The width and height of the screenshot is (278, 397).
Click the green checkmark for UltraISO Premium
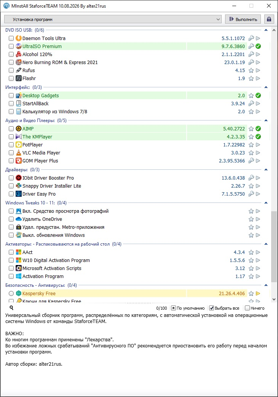[x=258, y=46]
